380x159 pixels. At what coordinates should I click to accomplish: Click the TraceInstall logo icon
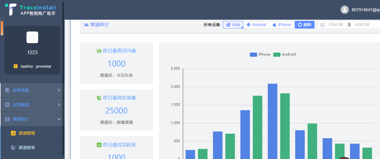coord(11,9)
